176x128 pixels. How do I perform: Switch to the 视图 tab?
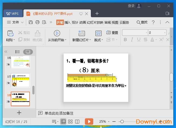[x=115, y=22]
